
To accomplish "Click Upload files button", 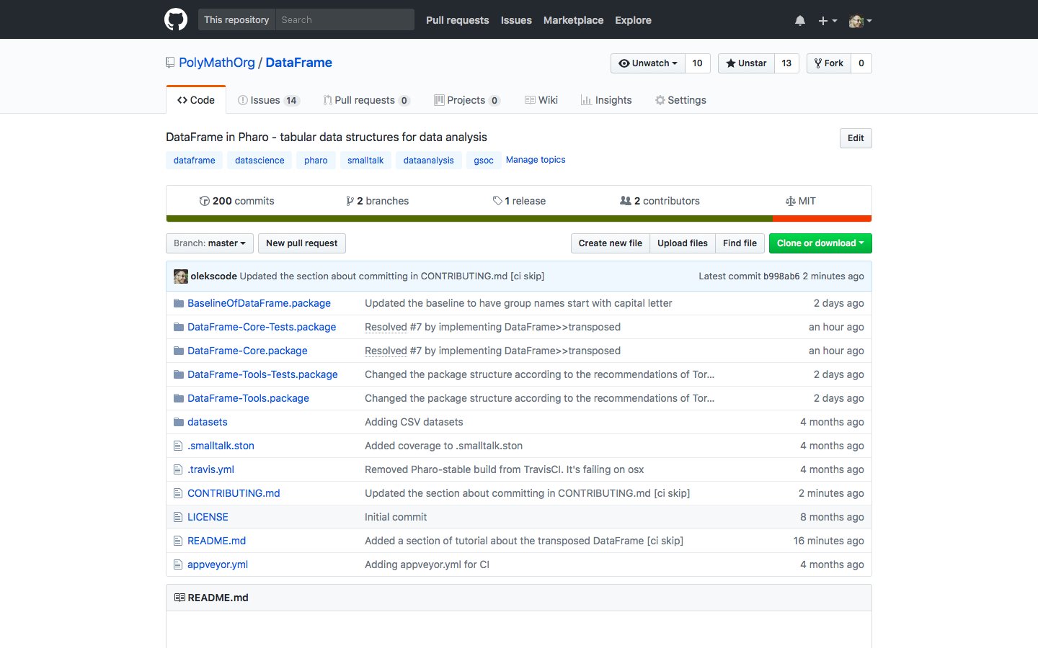I will (683, 243).
